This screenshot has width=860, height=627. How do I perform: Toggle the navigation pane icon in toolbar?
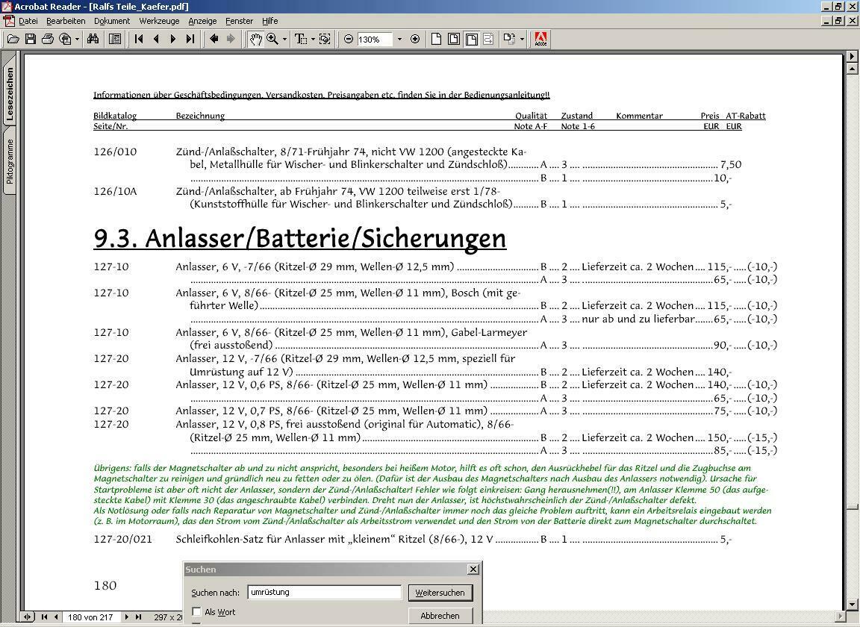tap(115, 39)
